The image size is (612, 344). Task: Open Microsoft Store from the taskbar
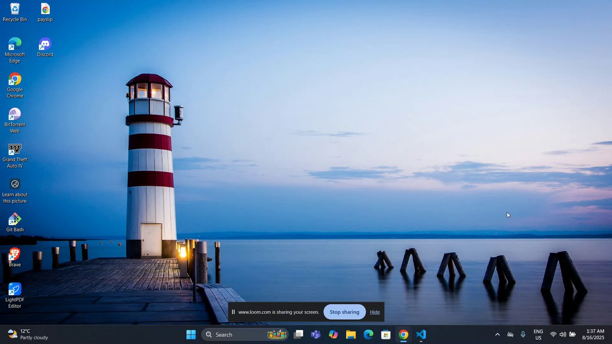pos(386,334)
